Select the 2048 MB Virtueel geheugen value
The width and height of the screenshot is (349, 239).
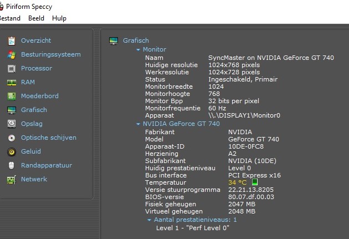coord(242,211)
